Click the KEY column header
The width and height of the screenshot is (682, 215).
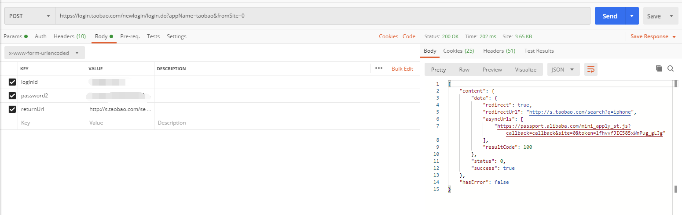25,68
